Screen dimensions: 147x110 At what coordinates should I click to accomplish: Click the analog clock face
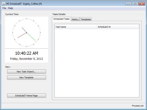(26, 33)
